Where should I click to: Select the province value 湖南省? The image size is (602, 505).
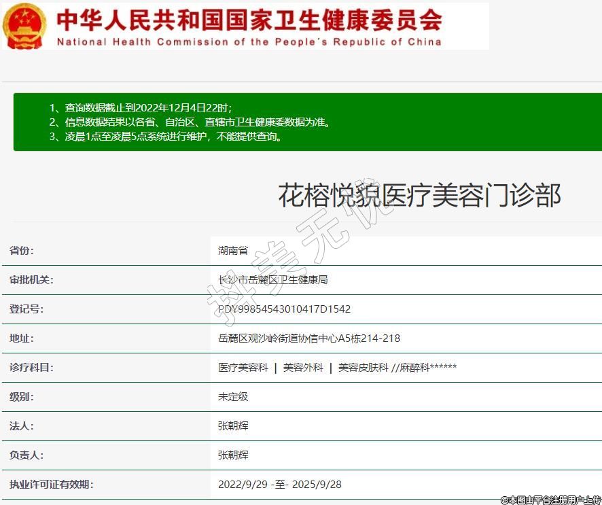coord(233,251)
